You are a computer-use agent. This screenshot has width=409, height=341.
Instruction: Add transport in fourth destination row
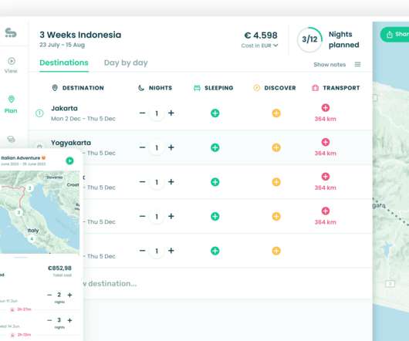coord(325,211)
